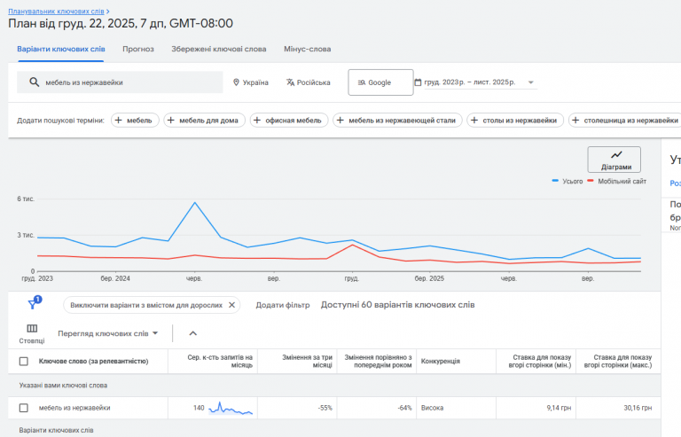Sort by Змінення за три місяці header
This screenshot has width=681, height=437.
307,361
